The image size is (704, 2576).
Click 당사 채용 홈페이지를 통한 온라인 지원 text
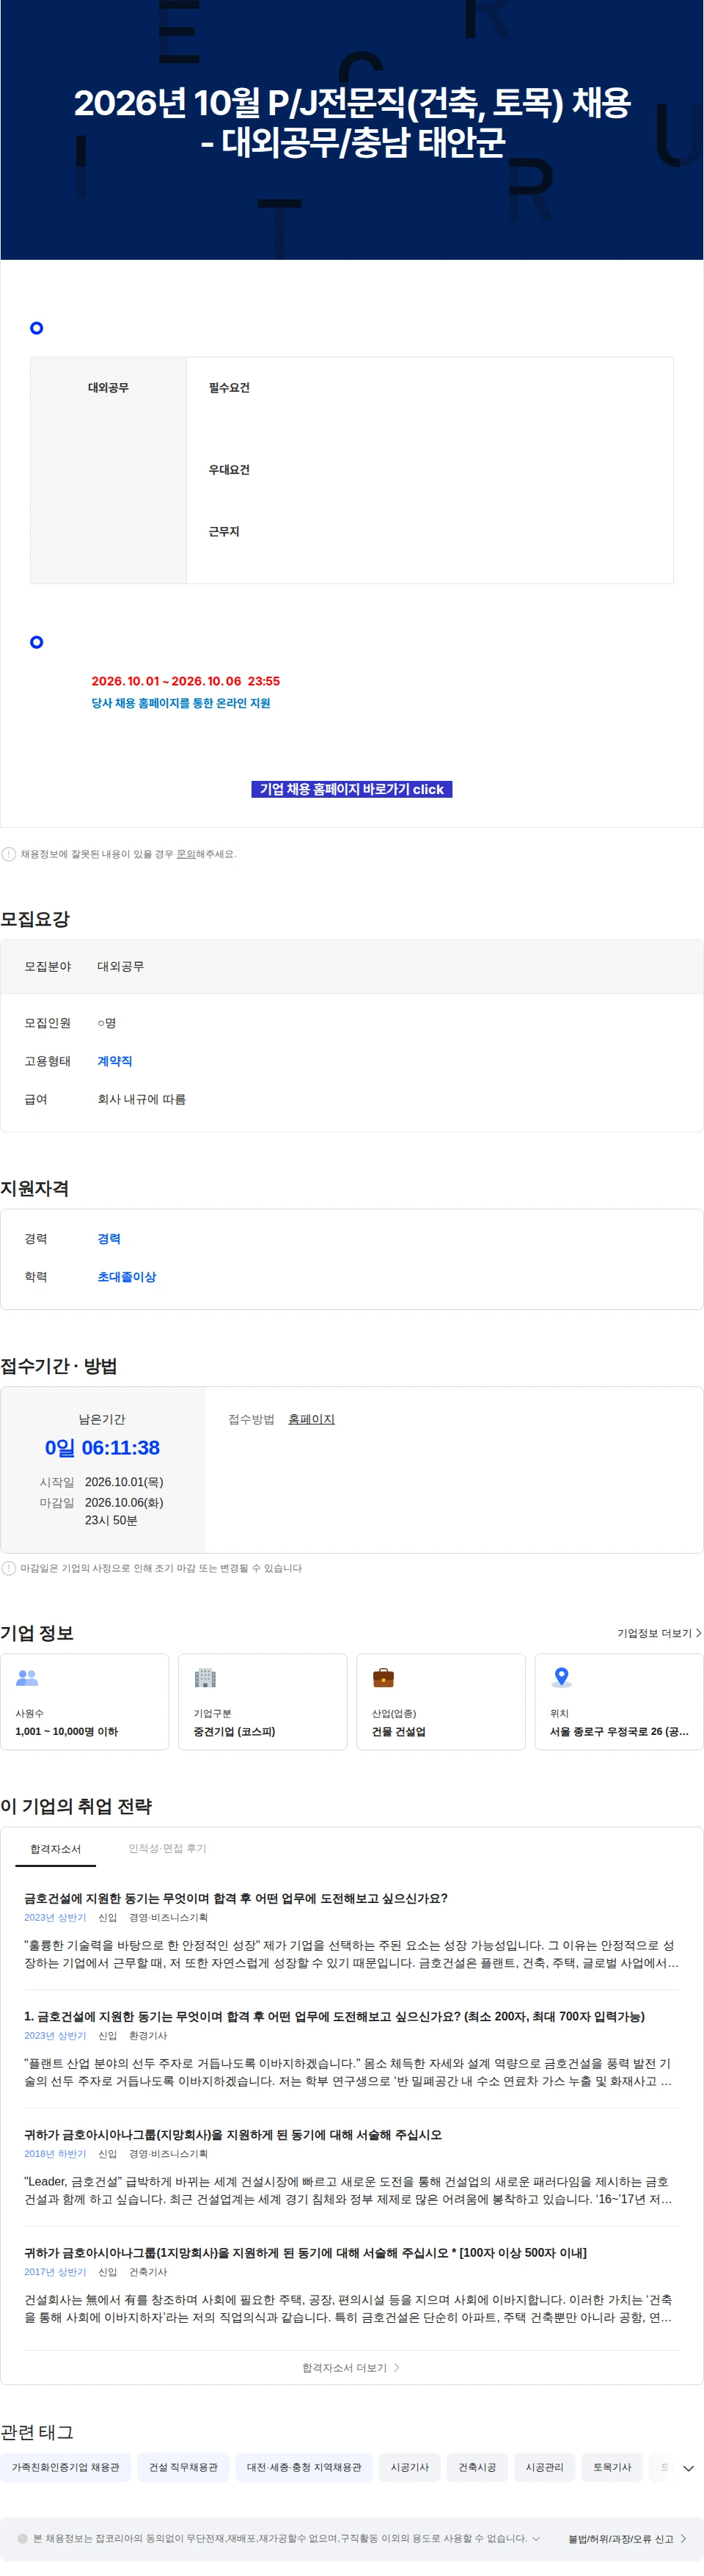(180, 703)
